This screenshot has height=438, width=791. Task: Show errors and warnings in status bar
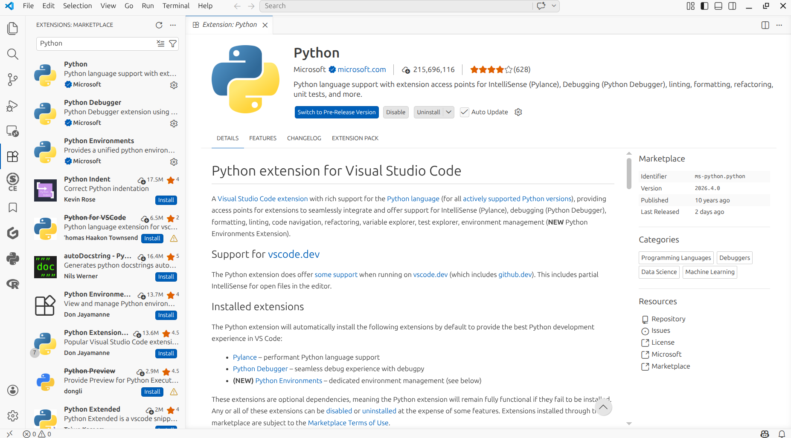pos(37,434)
